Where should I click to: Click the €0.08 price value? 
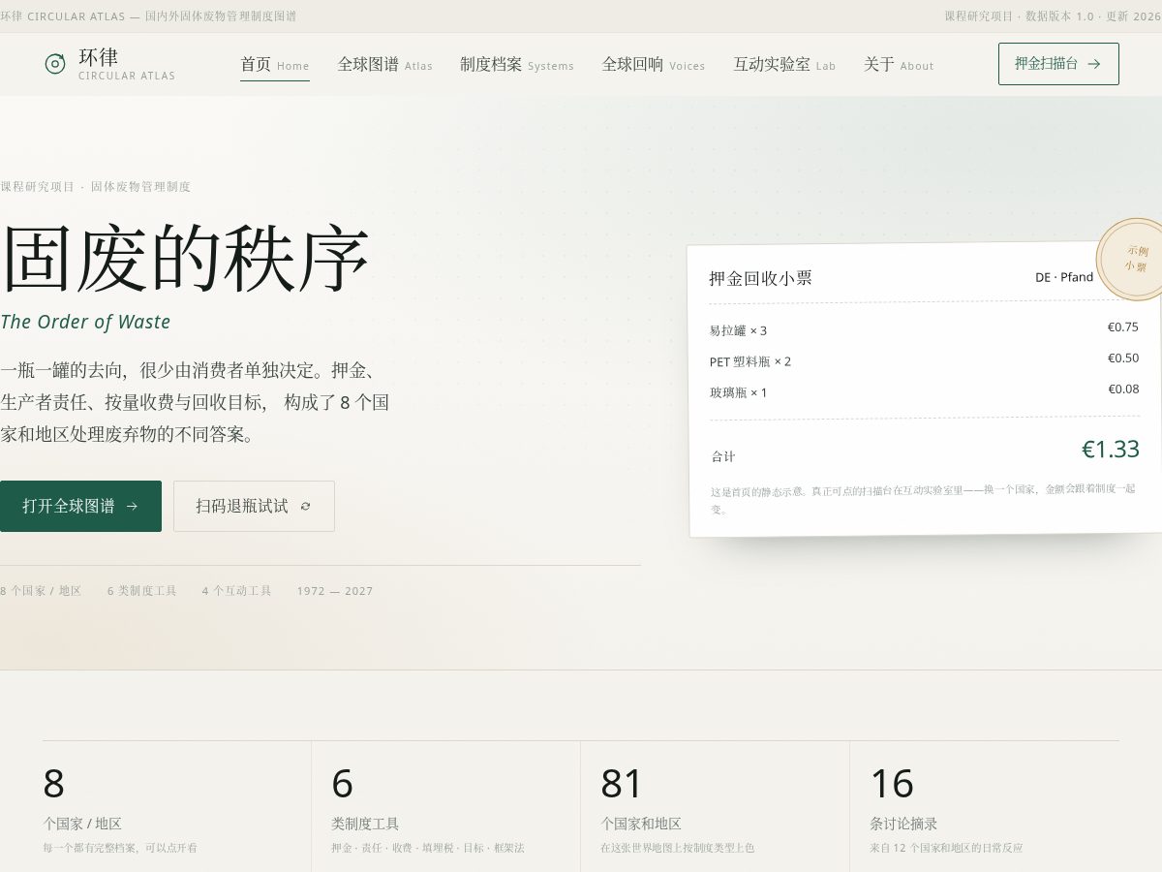pyautogui.click(x=1123, y=389)
